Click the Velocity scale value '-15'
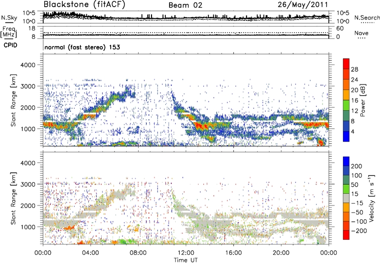 coord(357,203)
